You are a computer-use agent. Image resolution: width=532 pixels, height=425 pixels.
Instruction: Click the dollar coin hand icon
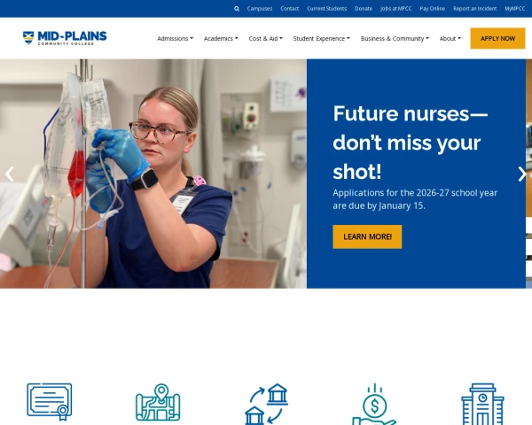pos(374,404)
